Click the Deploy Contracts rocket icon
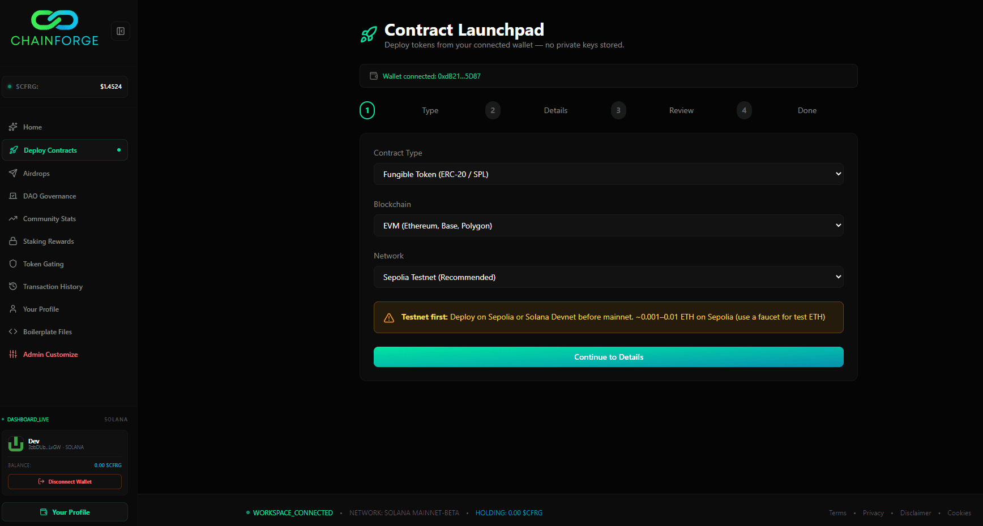Viewport: 983px width, 526px height. [14, 150]
